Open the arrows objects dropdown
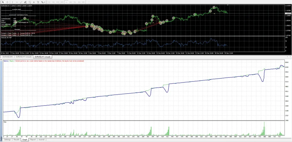Viewport: 292px width, 142px height. (43, 2)
